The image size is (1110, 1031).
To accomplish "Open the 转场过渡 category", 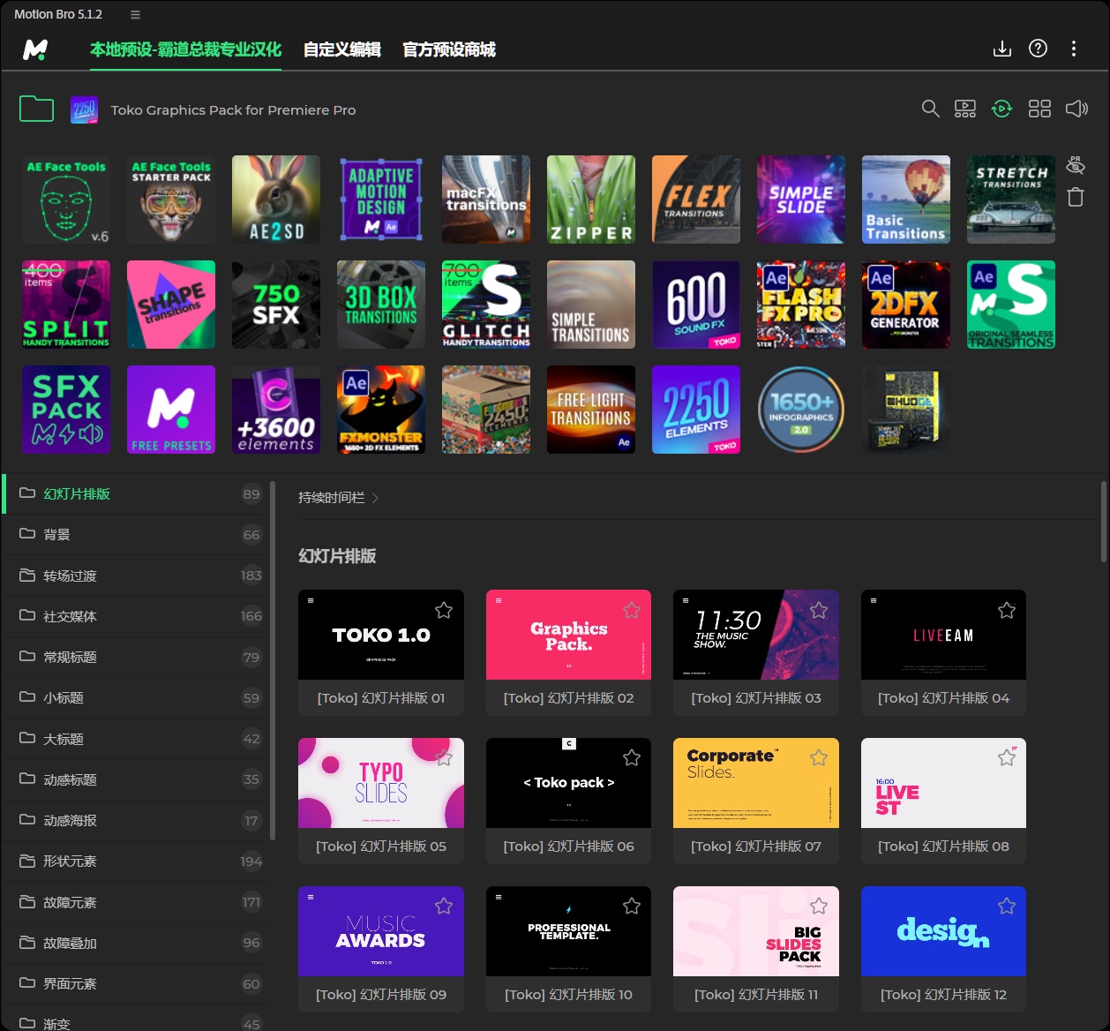I will [135, 576].
